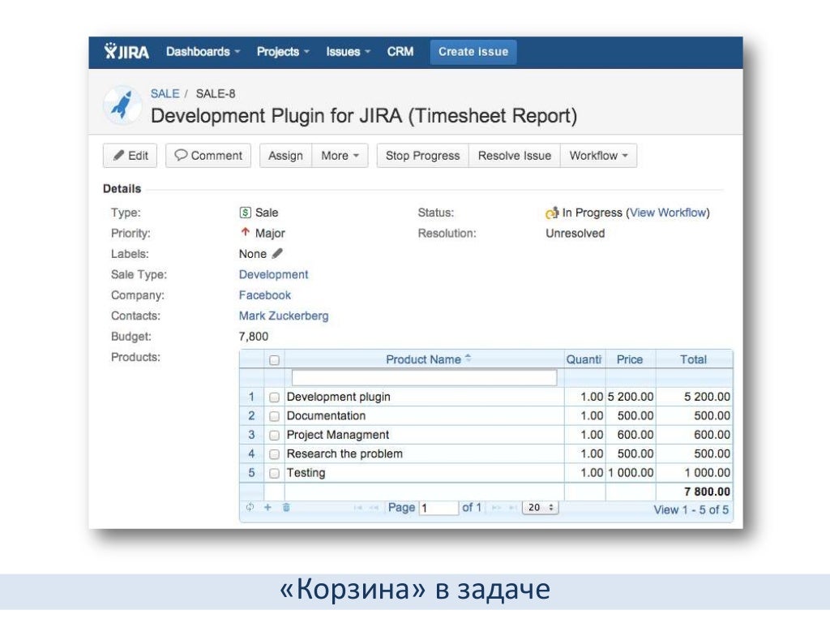
Task: Open the Development sale type link
Action: click(273, 274)
